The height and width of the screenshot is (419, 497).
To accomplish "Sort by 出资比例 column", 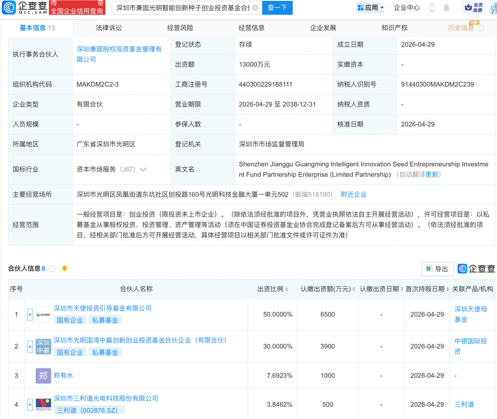I will point(286,289).
